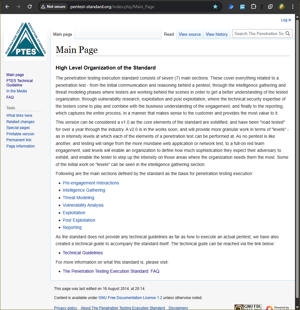
Task: Open the browser profile avatar
Action: click(282, 7)
